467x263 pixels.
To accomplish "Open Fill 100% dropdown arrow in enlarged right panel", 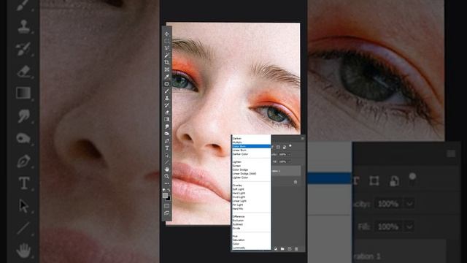I will coord(409,227).
